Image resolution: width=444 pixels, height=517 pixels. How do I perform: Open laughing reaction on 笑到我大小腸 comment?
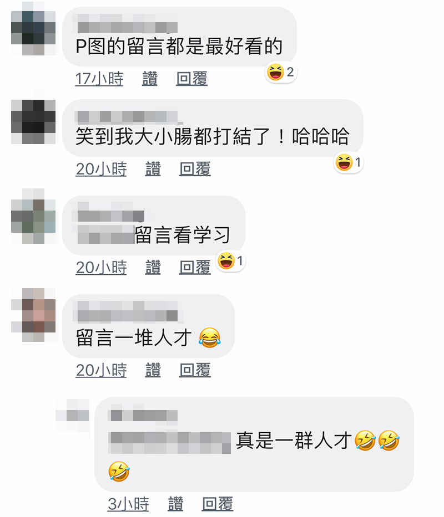coord(349,163)
